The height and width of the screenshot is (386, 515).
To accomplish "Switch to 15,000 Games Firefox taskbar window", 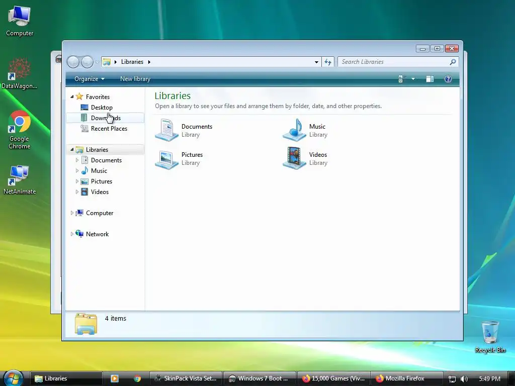I will [334, 378].
